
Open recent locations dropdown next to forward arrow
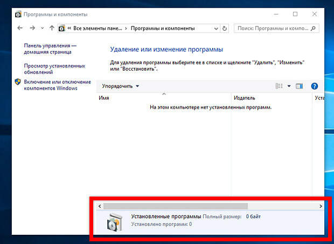[x=43, y=28]
